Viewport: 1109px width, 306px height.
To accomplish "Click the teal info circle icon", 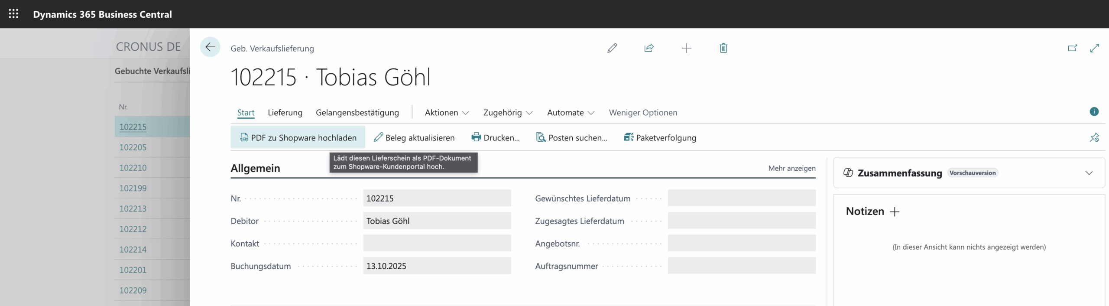I will point(1094,112).
